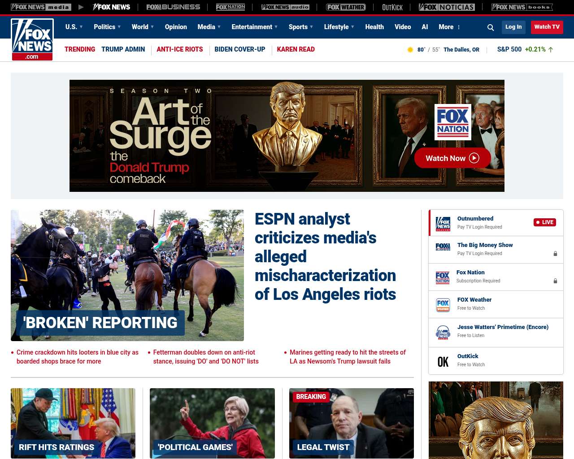Click the three-dot icon beside More
This screenshot has width=574, height=459.
pyautogui.click(x=459, y=27)
